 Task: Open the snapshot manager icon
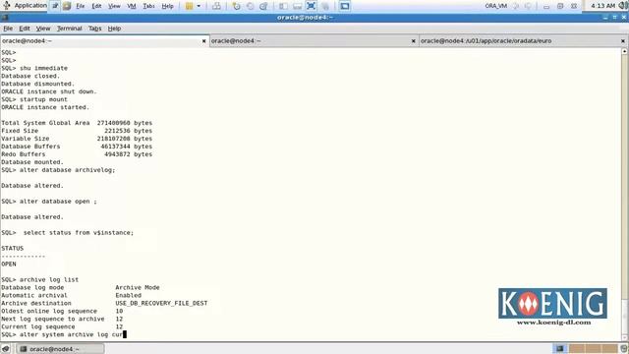263,6
